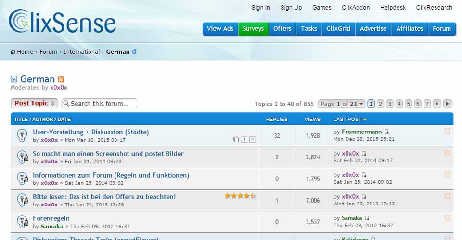
Task: Open the Tasks tab
Action: coord(309,29)
